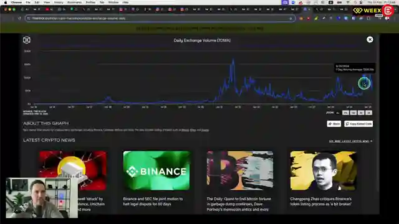Open the History menu
Viewport: 399px width, 224px height.
(x=59, y=2)
